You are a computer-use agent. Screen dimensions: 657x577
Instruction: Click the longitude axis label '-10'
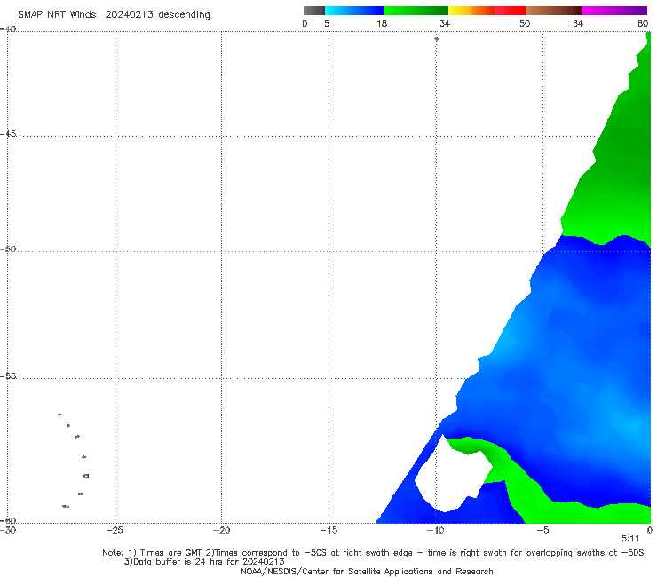tap(435, 530)
